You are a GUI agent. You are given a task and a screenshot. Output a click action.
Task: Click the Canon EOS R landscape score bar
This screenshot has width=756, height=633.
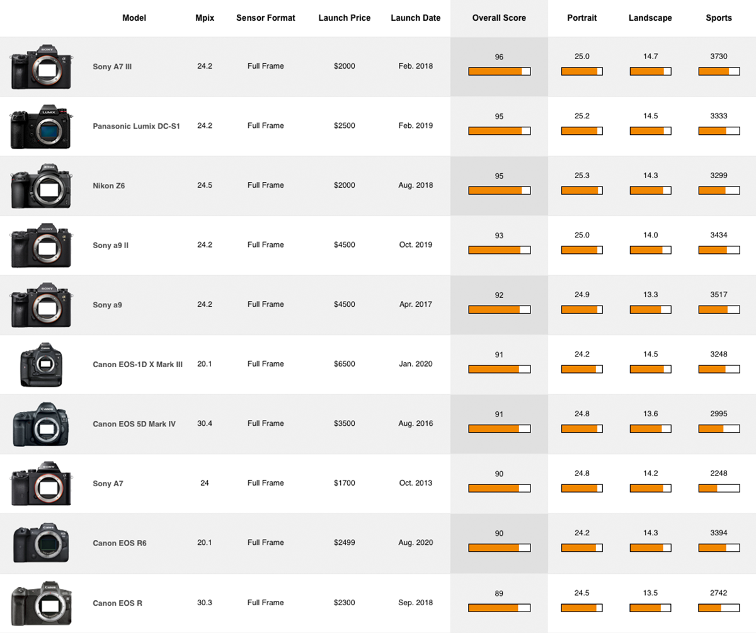(x=650, y=608)
